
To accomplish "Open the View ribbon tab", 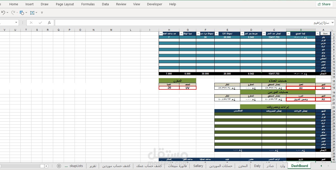I will 137,4.
